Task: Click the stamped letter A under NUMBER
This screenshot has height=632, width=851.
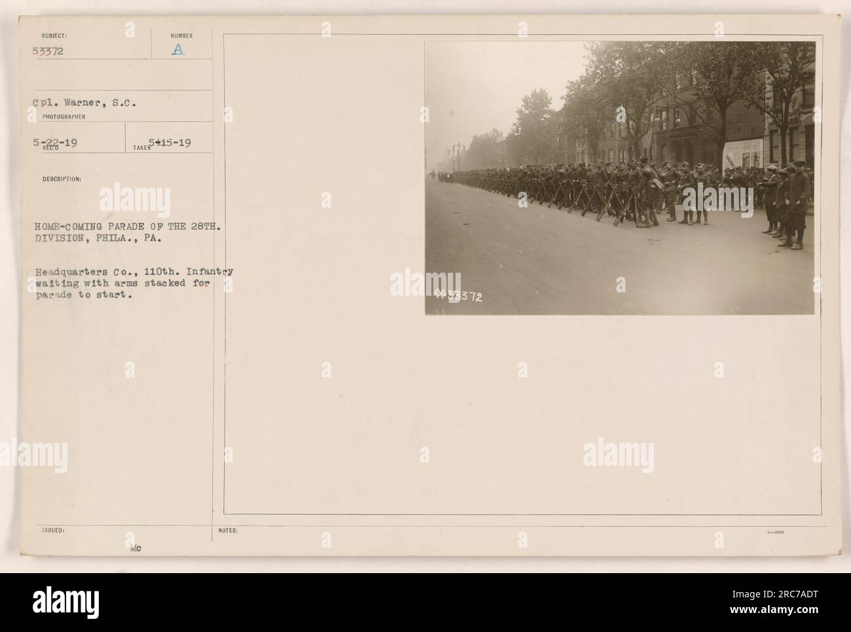Action: point(178,50)
